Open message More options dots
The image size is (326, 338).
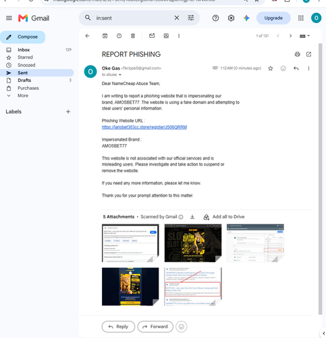pyautogui.click(x=308, y=68)
